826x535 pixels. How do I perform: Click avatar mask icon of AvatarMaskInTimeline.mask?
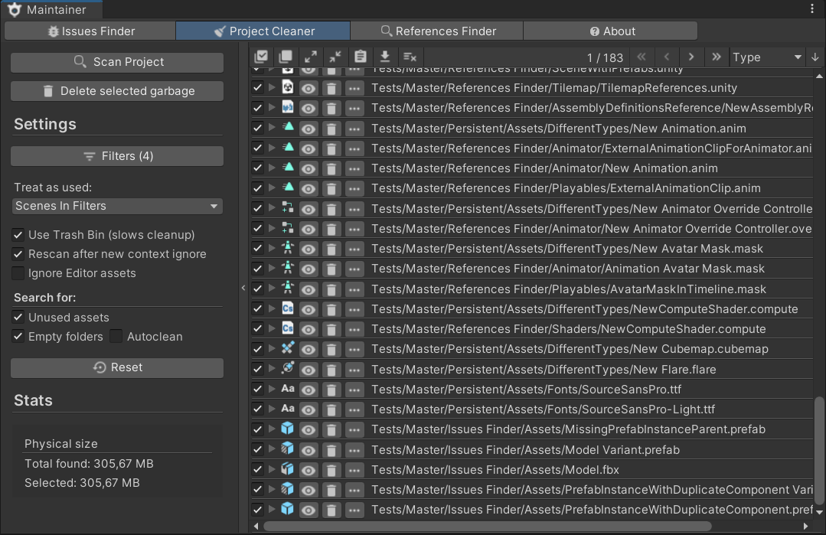pyautogui.click(x=288, y=288)
